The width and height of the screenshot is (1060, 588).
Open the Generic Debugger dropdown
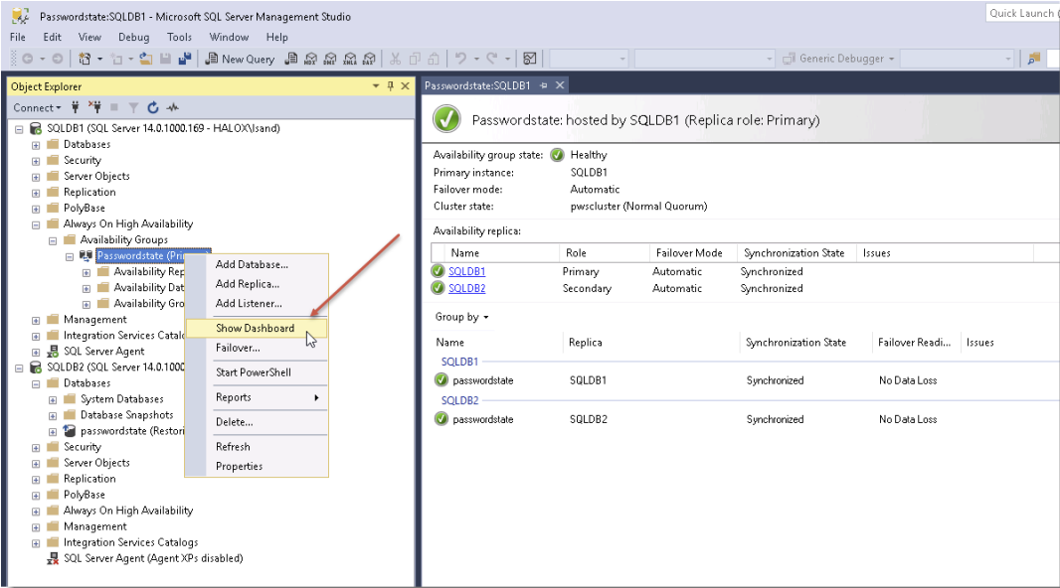point(892,59)
